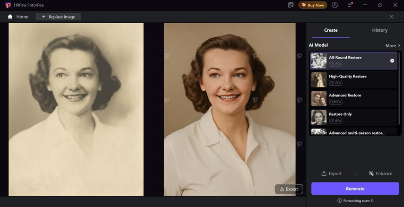Go to Home
The height and width of the screenshot is (207, 404).
pyautogui.click(x=18, y=17)
